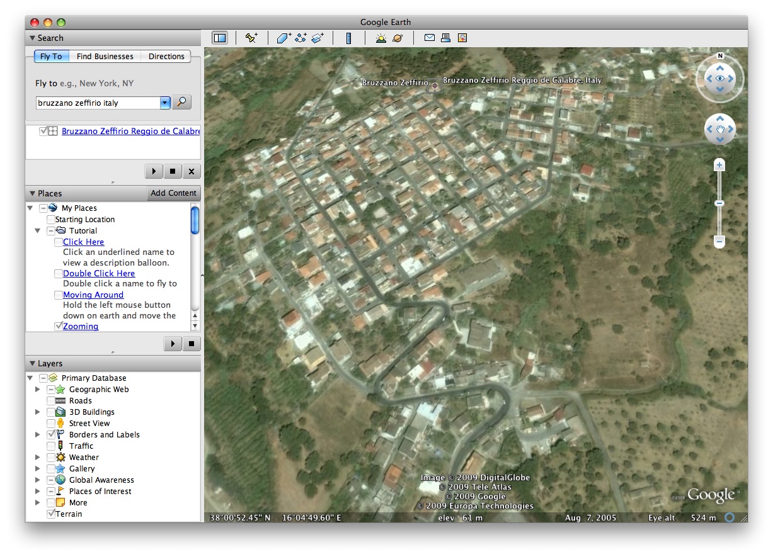
Task: Open the 'Moving Around' tutorial link
Action: [x=93, y=295]
